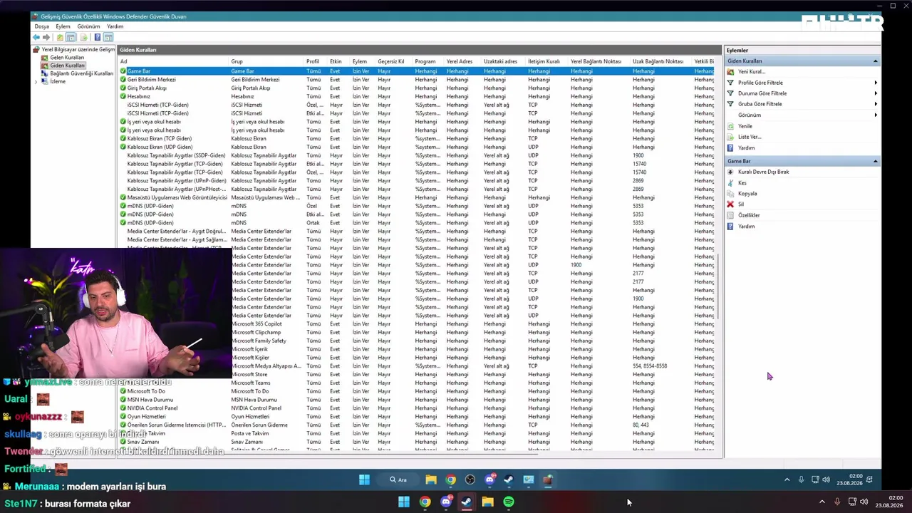Open File Explorer in the bottom taskbar
This screenshot has height=513, width=912.
(x=487, y=502)
